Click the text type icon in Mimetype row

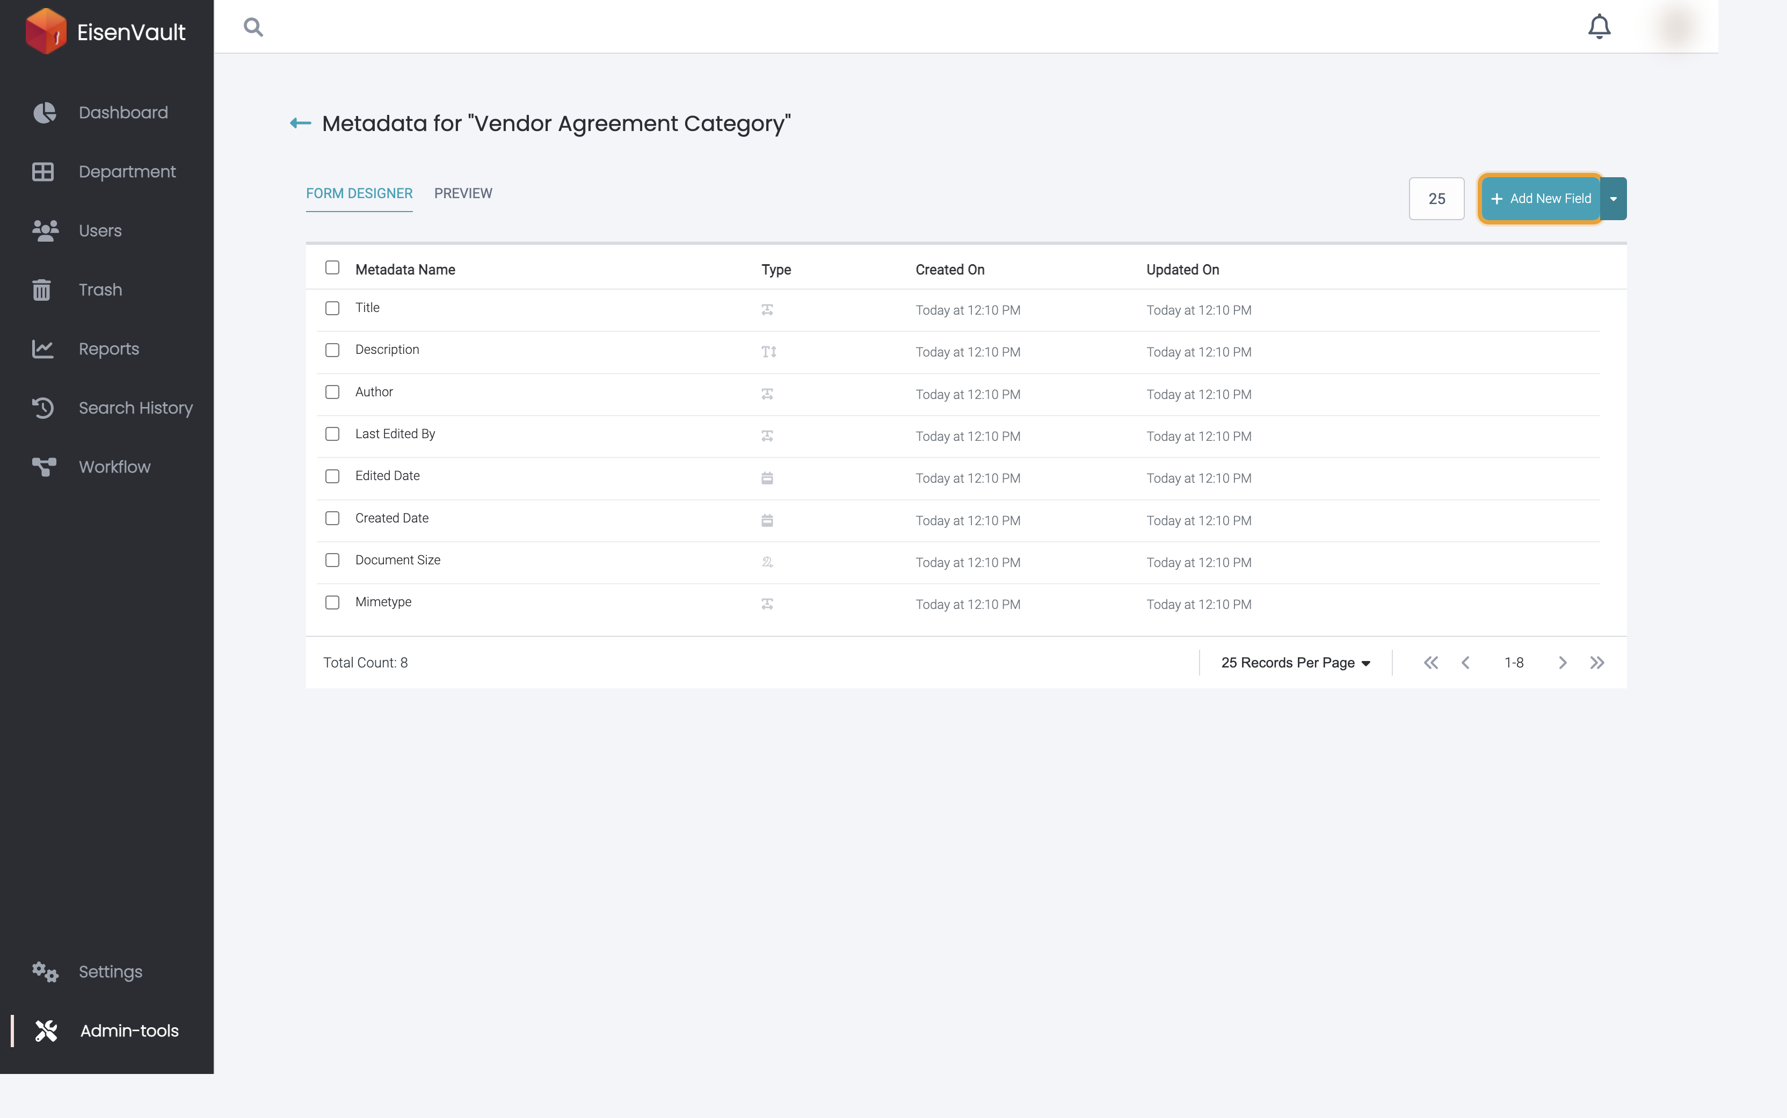click(767, 604)
